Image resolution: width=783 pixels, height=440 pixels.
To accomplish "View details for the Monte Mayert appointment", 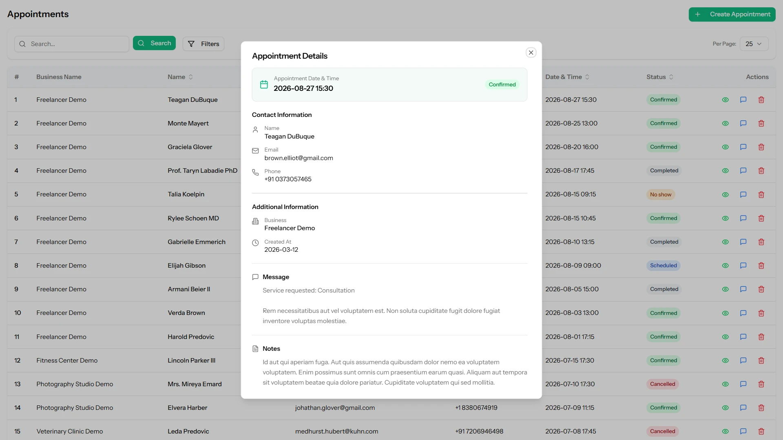I will pos(725,123).
